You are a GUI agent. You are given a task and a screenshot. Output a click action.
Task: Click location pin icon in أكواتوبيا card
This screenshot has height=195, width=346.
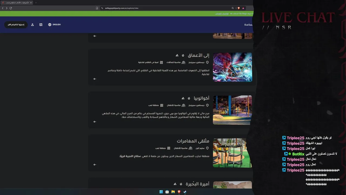coord(207,105)
